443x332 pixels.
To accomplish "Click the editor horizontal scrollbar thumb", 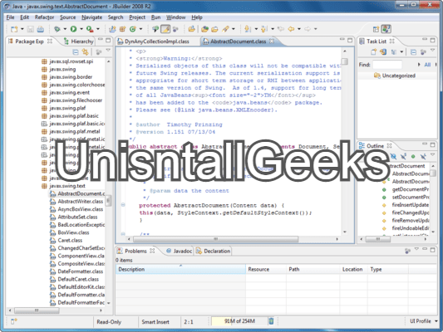I will click(215, 239).
